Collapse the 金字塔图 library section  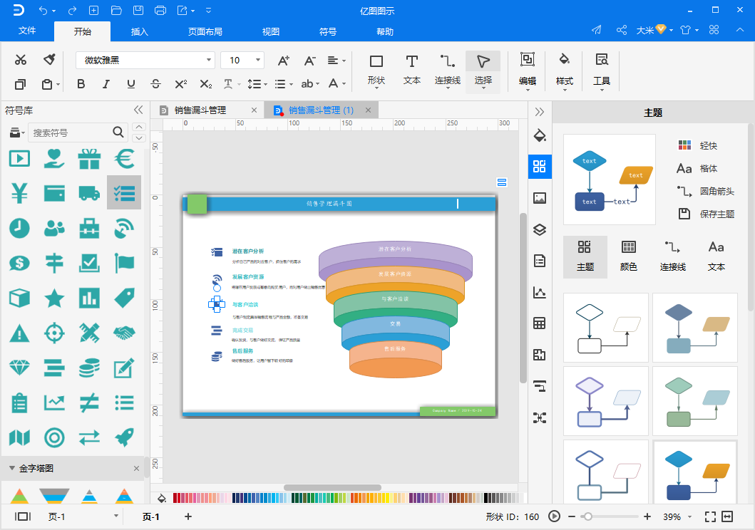pyautogui.click(x=12, y=468)
